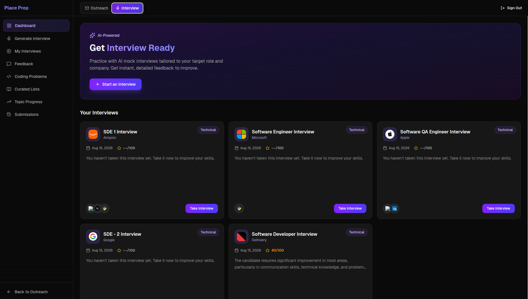
Task: Click the Place Prep logo
Action: tap(16, 8)
